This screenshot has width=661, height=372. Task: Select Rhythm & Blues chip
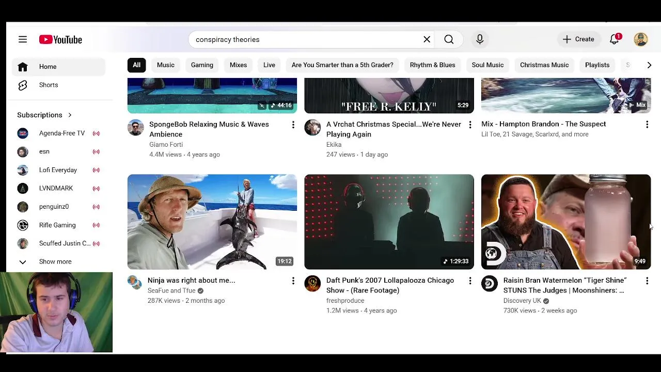(433, 65)
